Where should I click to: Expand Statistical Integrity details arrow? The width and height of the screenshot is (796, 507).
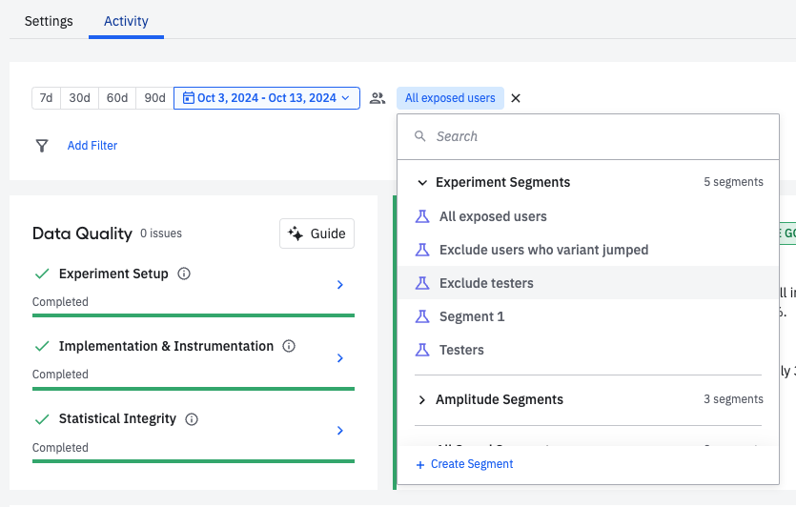340,431
